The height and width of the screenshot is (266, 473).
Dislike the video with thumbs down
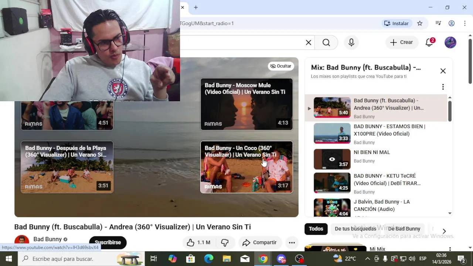[x=225, y=242]
